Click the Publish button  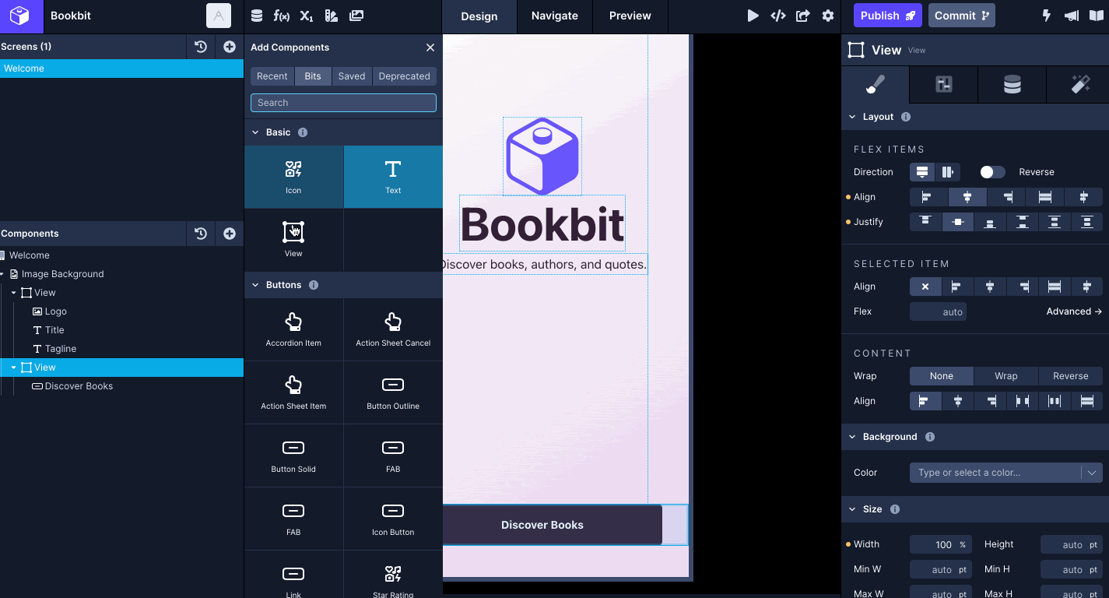click(887, 15)
